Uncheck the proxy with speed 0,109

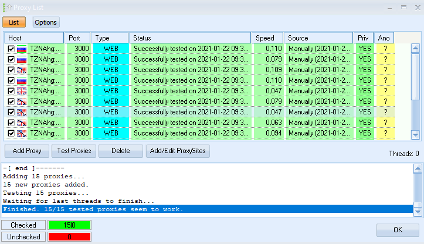tap(11, 70)
